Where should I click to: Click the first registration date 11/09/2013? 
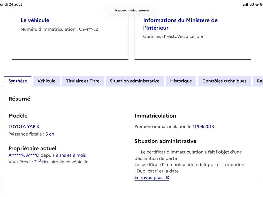[203, 126]
